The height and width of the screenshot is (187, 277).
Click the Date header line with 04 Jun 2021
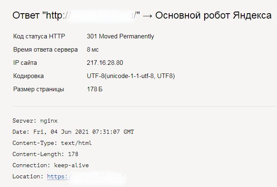tap(73, 132)
